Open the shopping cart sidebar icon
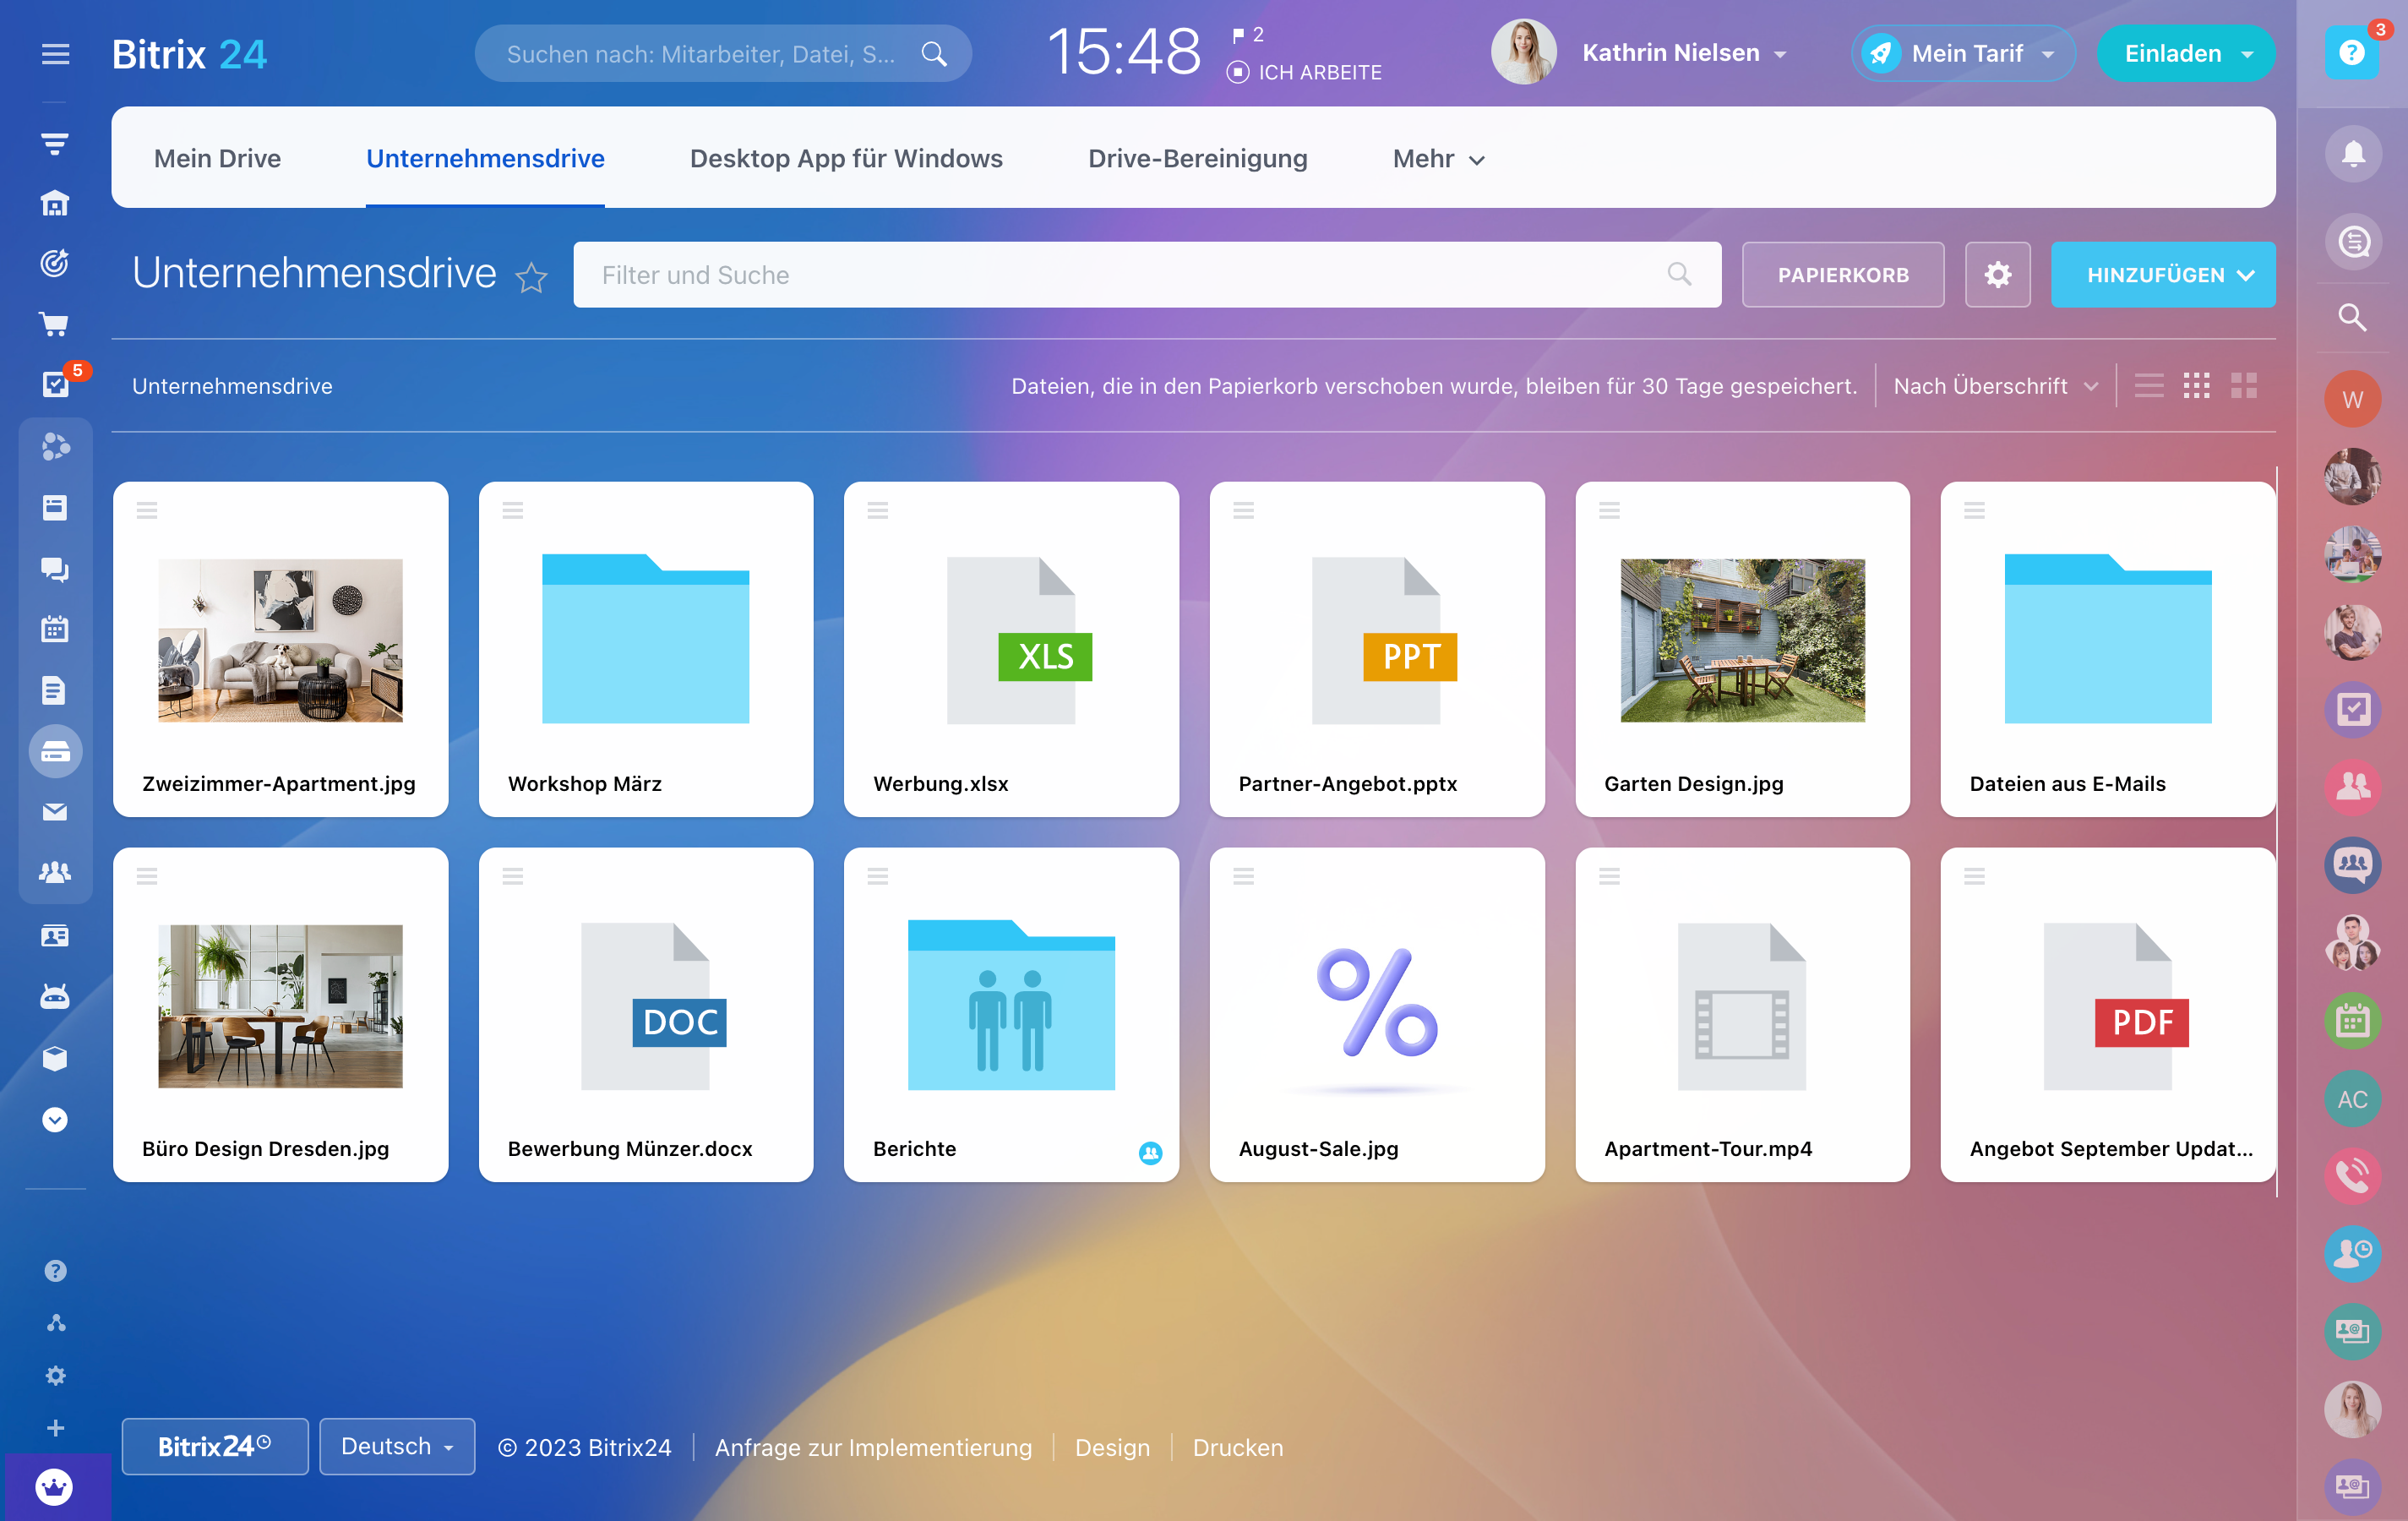The width and height of the screenshot is (2408, 1521). tap(55, 324)
